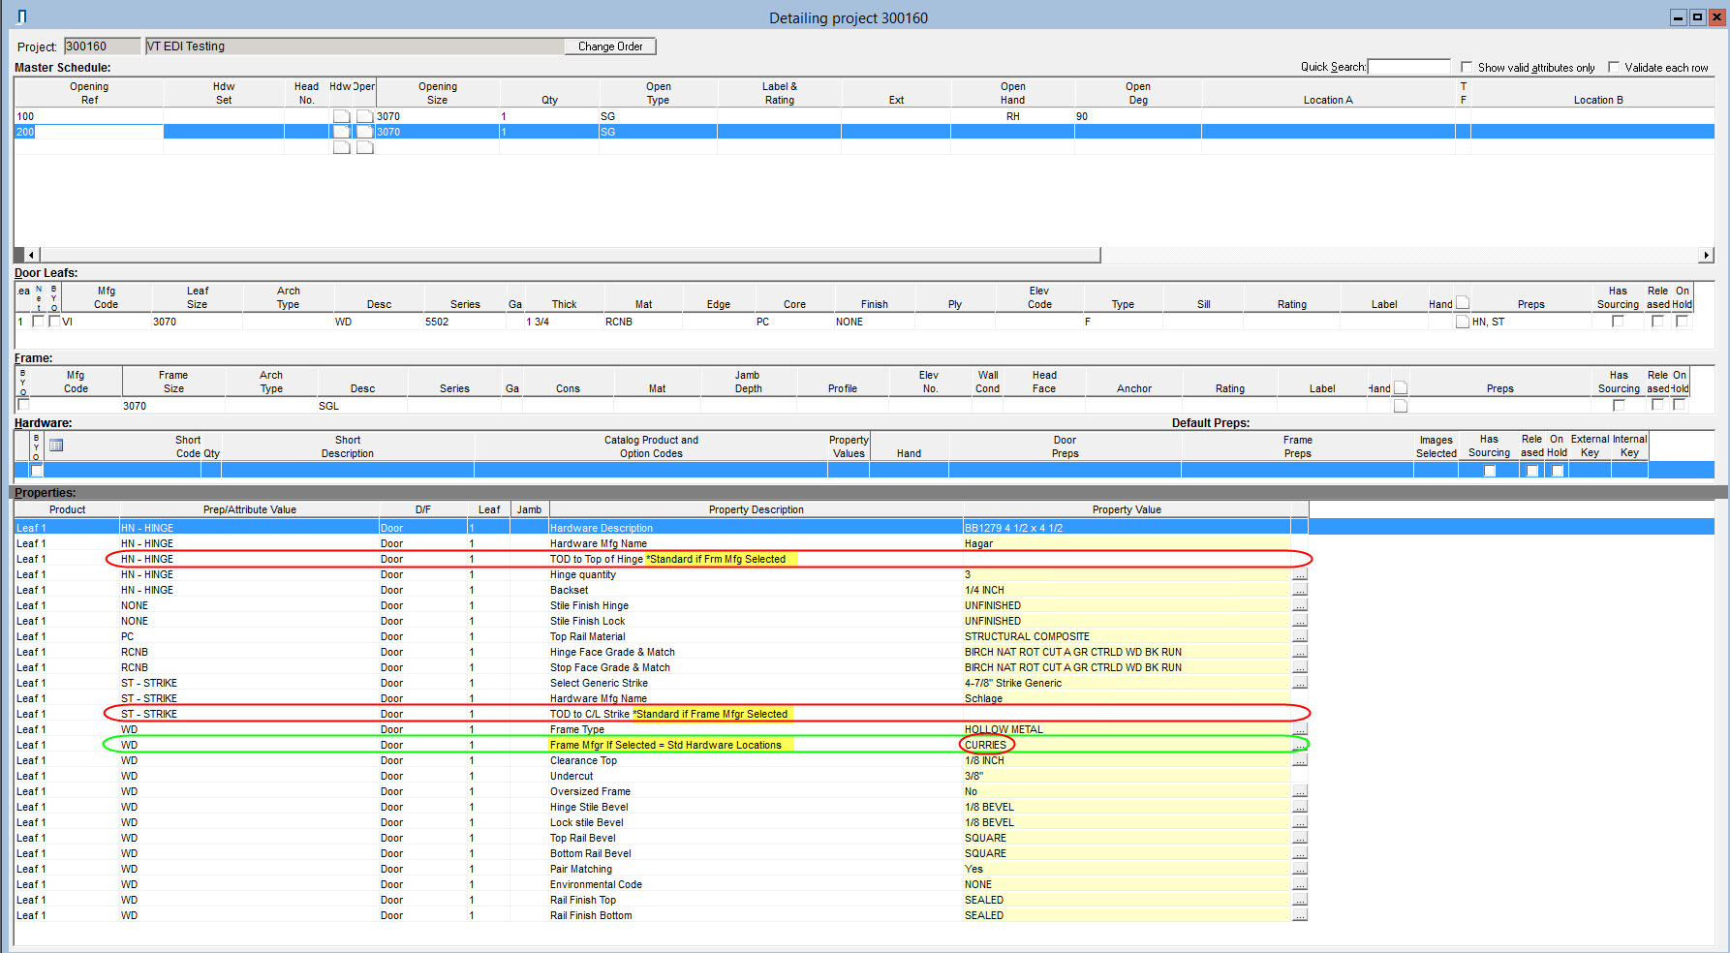Click the application icon in the title bar
1730x953 pixels.
click(22, 16)
